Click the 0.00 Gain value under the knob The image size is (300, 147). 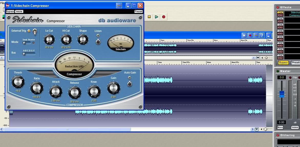[113, 97]
